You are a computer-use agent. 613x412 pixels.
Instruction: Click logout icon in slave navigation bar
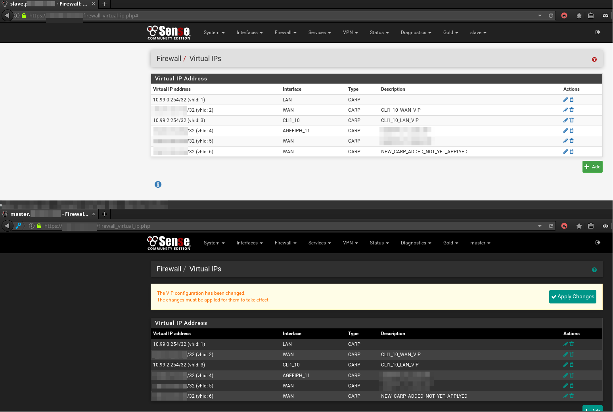click(598, 32)
